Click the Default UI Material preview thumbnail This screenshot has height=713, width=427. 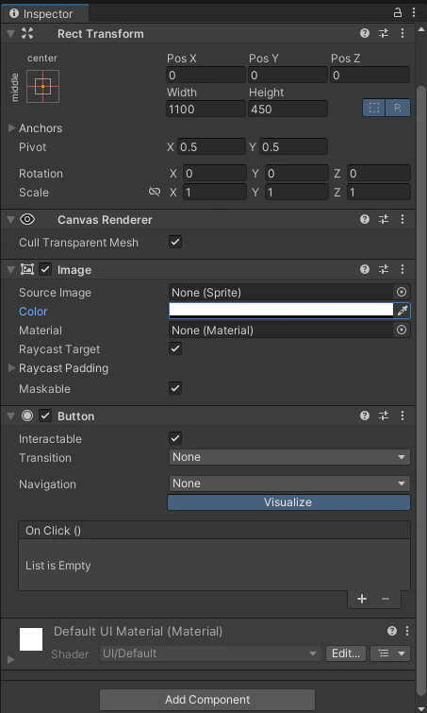[31, 639]
